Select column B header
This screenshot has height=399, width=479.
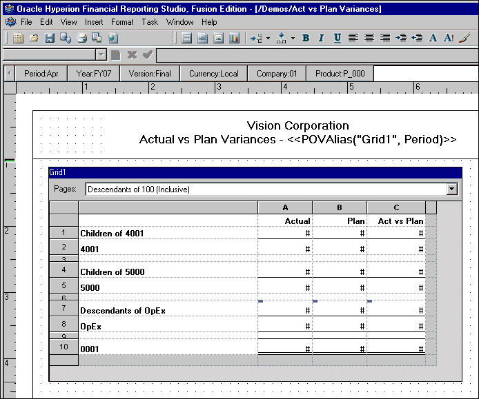[x=340, y=207]
